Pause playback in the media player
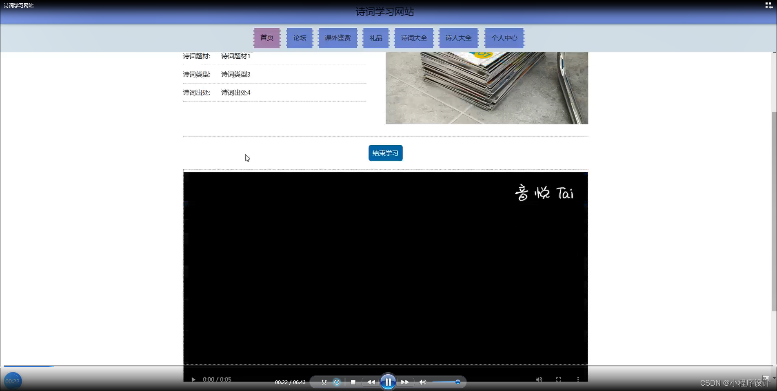Screen dimensions: 777x391 (x=388, y=382)
